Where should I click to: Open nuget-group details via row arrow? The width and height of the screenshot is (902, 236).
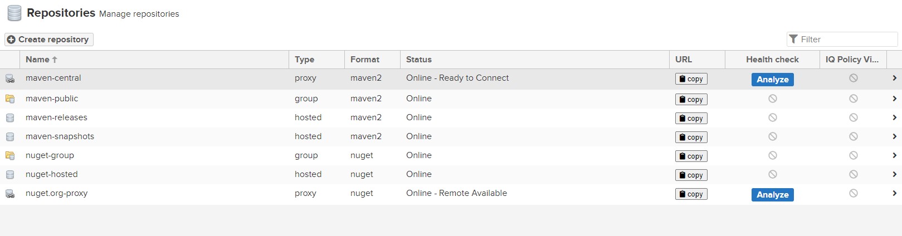[894, 156]
